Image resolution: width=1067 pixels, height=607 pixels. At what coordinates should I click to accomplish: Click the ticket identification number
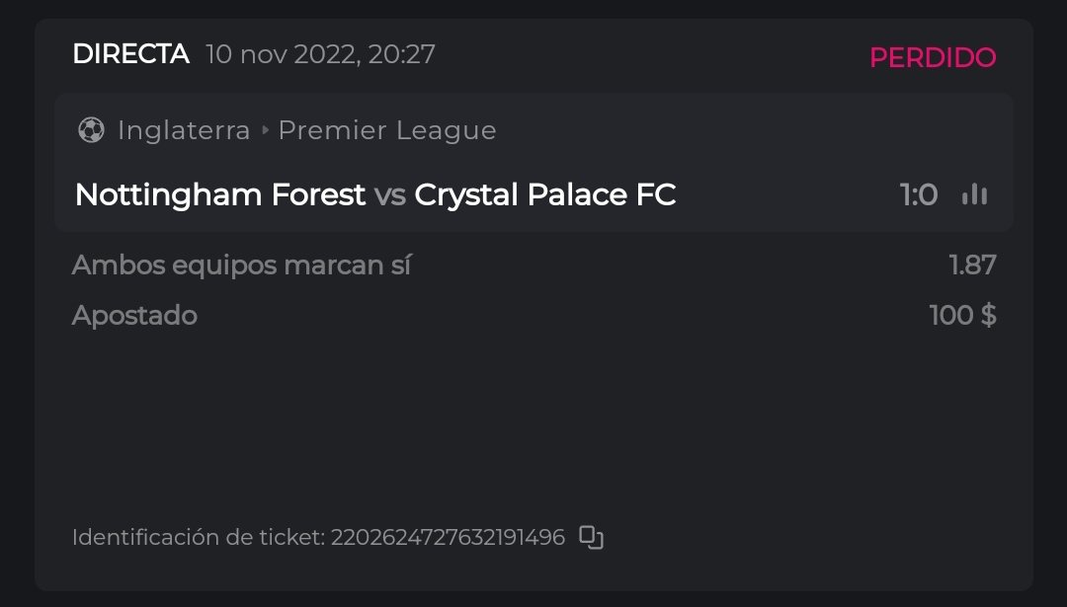[448, 538]
